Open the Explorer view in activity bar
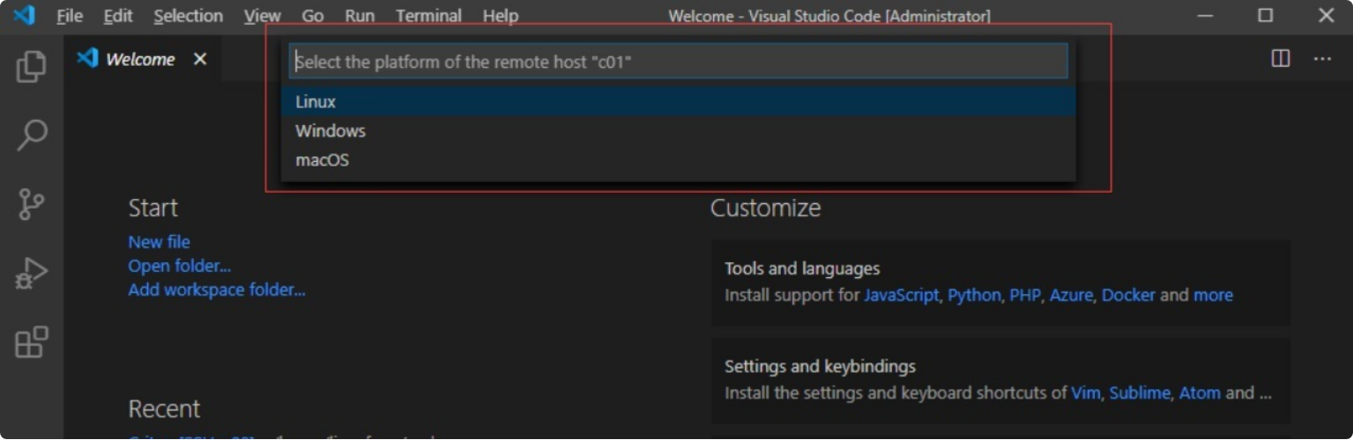Screen dimensions: 1353x440 (x=31, y=67)
